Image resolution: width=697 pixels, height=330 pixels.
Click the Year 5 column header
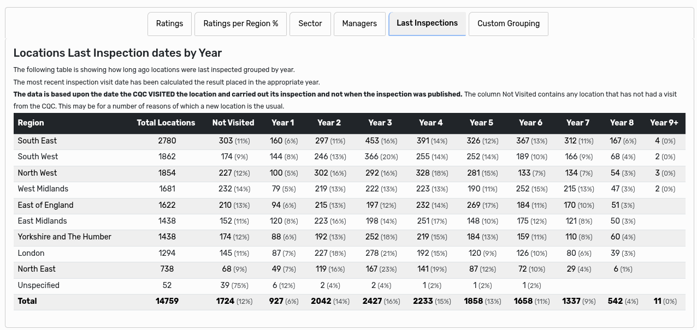click(481, 123)
